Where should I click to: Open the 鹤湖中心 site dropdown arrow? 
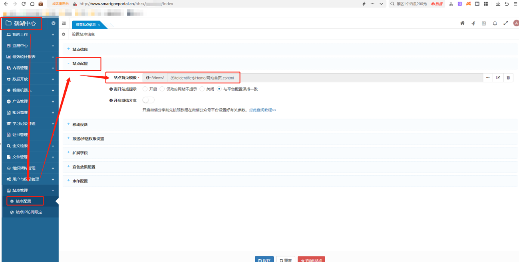click(53, 24)
